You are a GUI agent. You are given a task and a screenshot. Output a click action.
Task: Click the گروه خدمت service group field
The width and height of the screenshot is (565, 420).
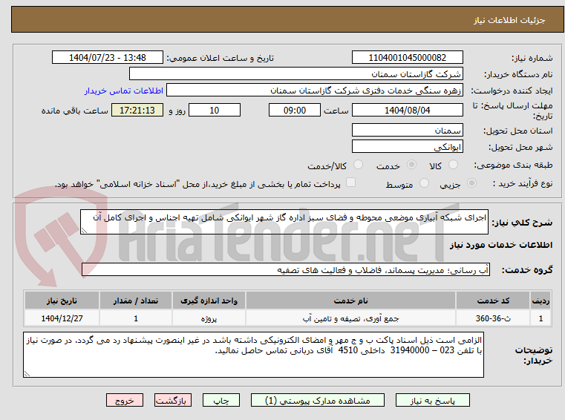coord(286,269)
